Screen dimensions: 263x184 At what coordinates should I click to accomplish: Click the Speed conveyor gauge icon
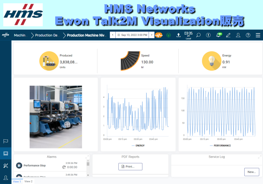pyautogui.click(x=130, y=61)
